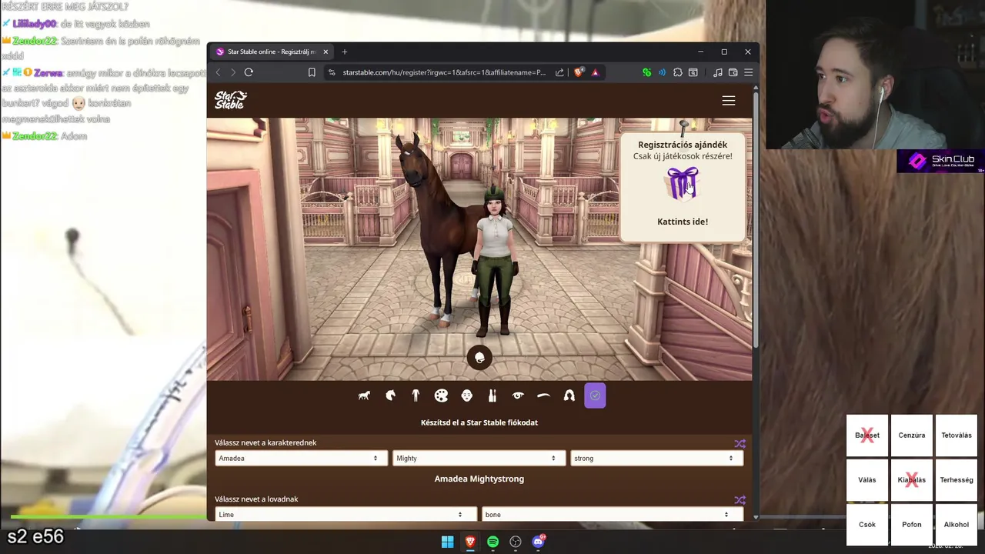Open browser extensions puzzle icon
This screenshot has width=985, height=554.
click(678, 72)
